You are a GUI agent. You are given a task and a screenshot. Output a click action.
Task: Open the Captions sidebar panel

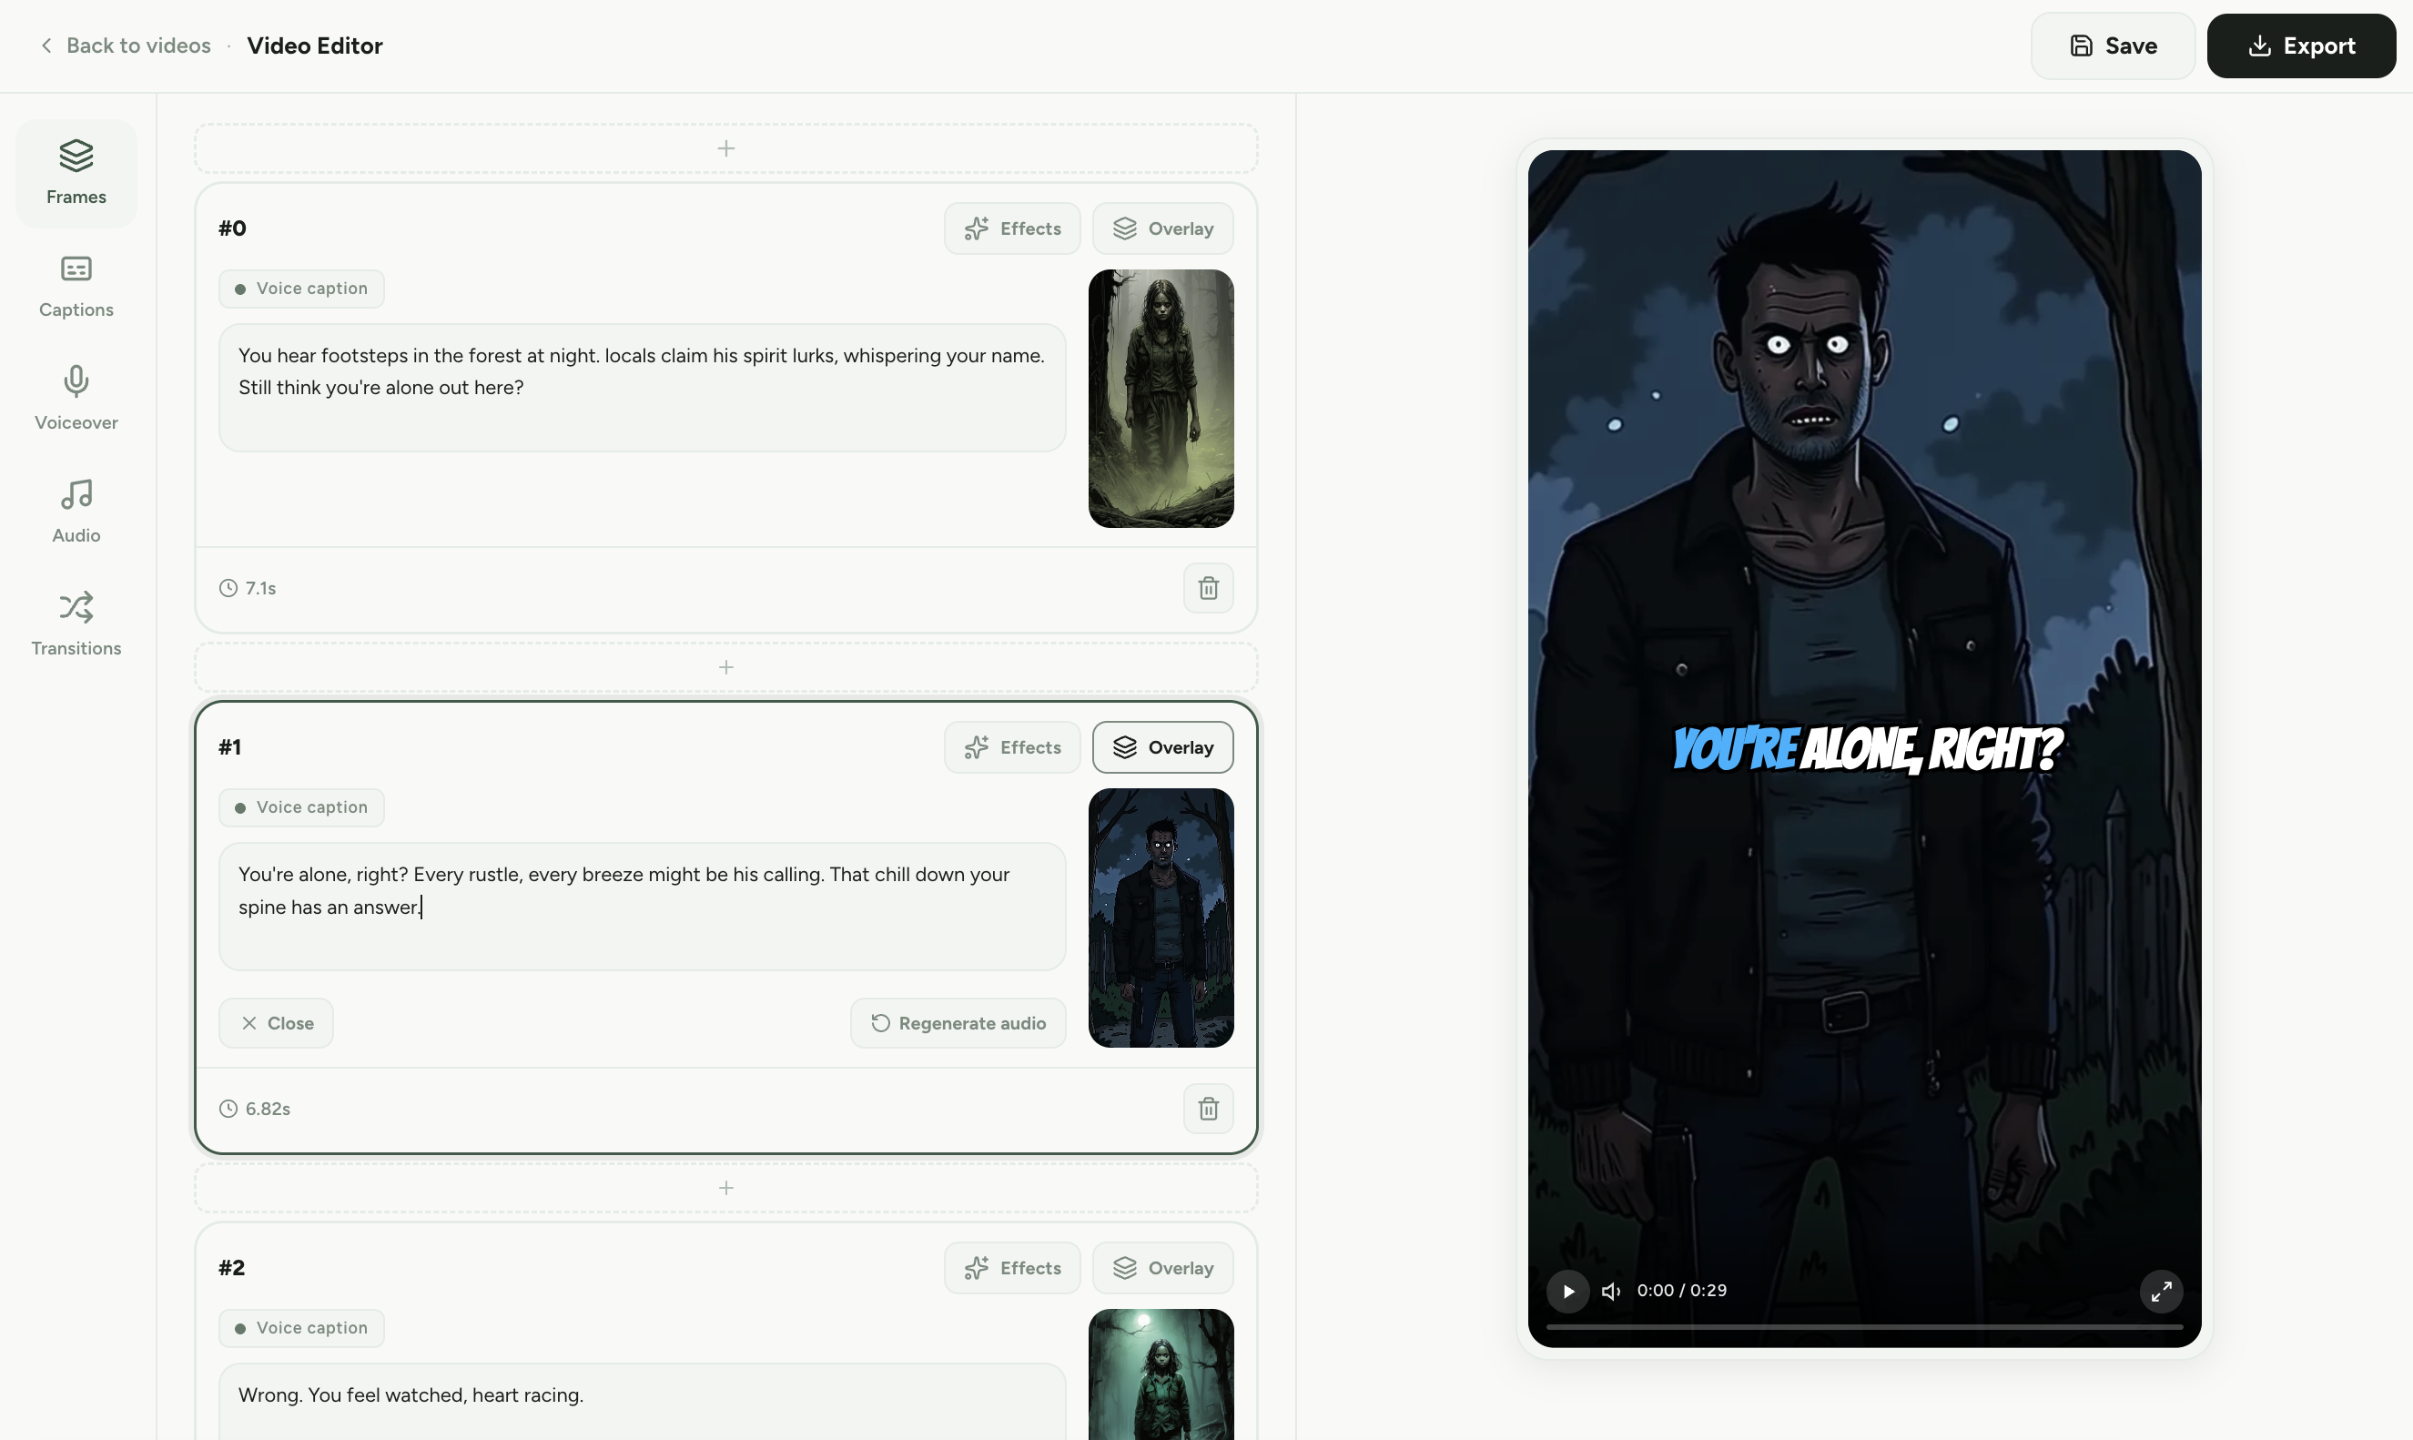click(76, 286)
